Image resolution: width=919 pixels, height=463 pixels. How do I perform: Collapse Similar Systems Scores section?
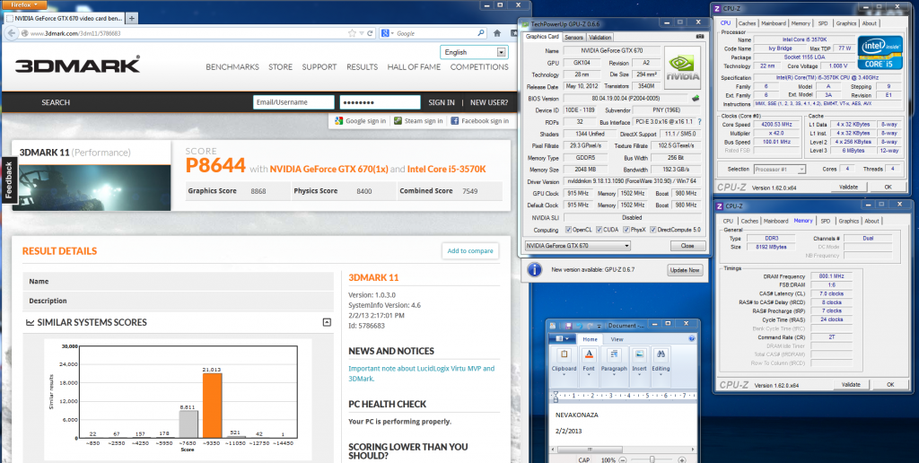tap(327, 322)
